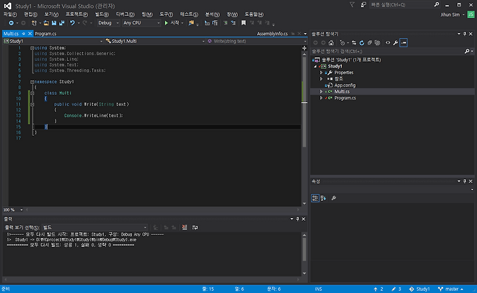
Task: Toggle auto-hide pin on the Properties panel
Action: 464,181
